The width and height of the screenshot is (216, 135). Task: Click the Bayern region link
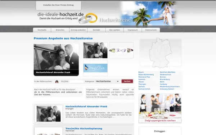pos(141,72)
